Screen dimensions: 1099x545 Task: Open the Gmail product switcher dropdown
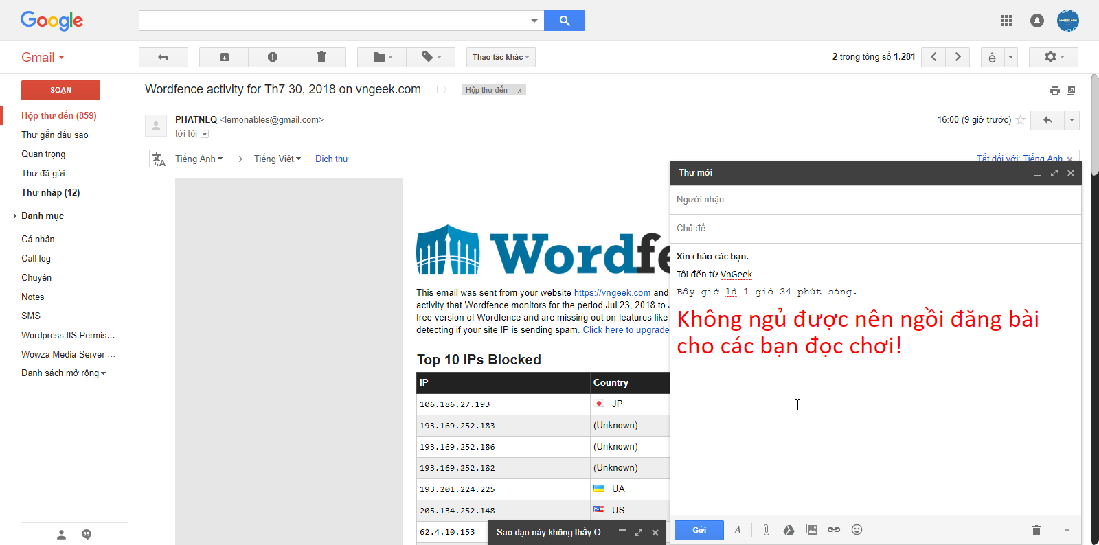click(x=43, y=58)
